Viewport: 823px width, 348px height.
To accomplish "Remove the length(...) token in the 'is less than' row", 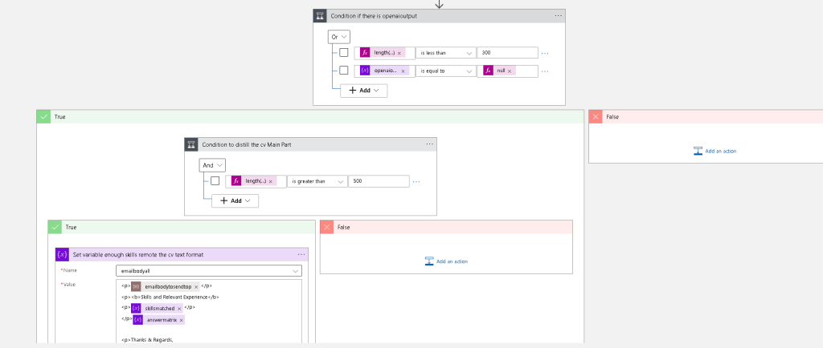I will pos(399,53).
